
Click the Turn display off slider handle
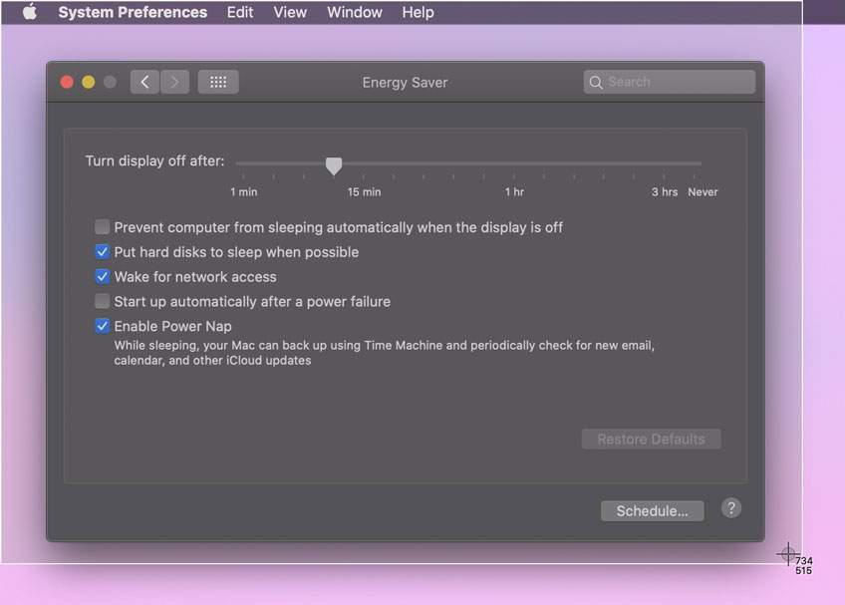[x=334, y=164]
